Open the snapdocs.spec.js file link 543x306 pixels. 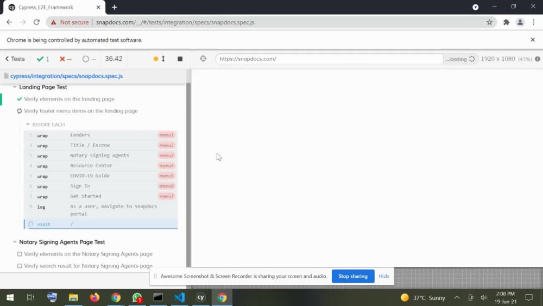pos(66,76)
